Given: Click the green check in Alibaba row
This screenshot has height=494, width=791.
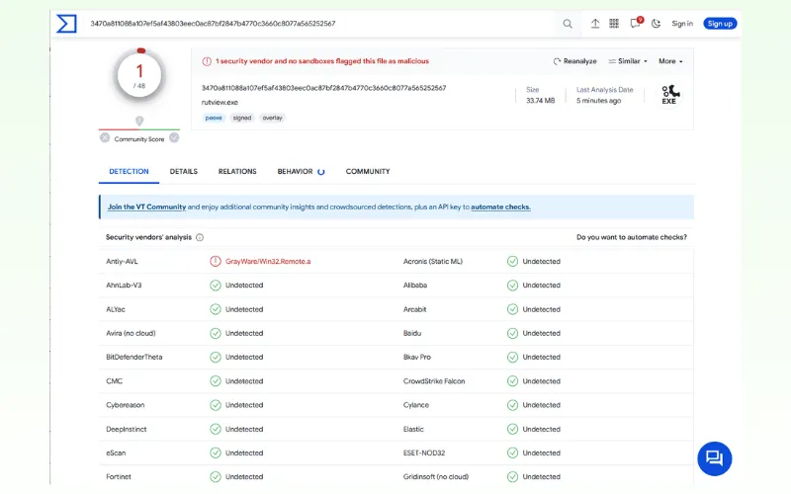Looking at the screenshot, I should [512, 286].
